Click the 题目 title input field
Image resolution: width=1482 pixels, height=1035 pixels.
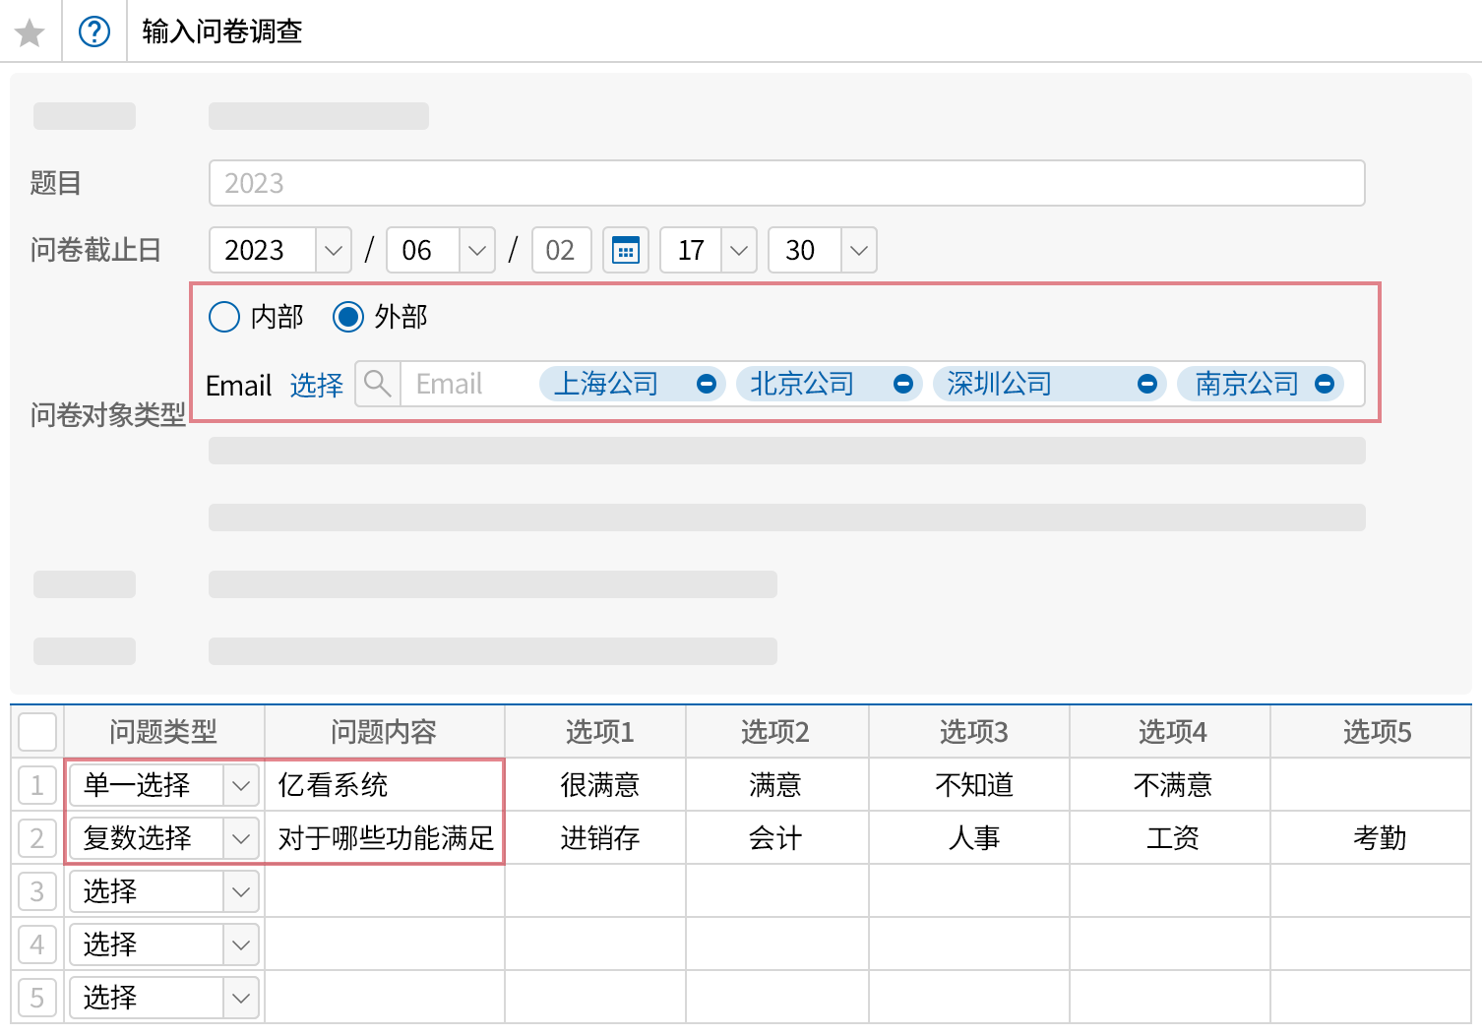[x=785, y=183]
